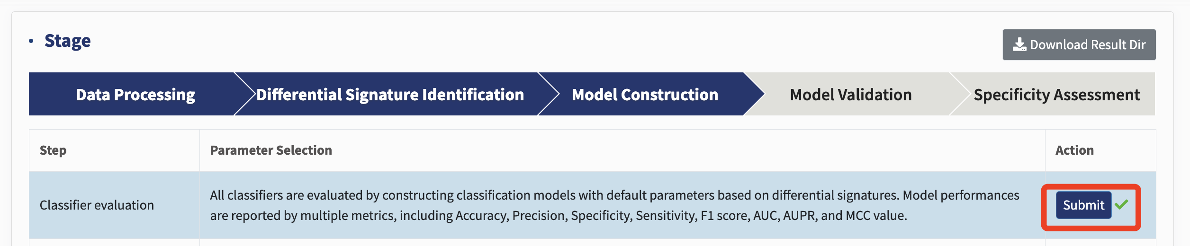
Task: Go to the Model Validation stage
Action: (x=850, y=94)
